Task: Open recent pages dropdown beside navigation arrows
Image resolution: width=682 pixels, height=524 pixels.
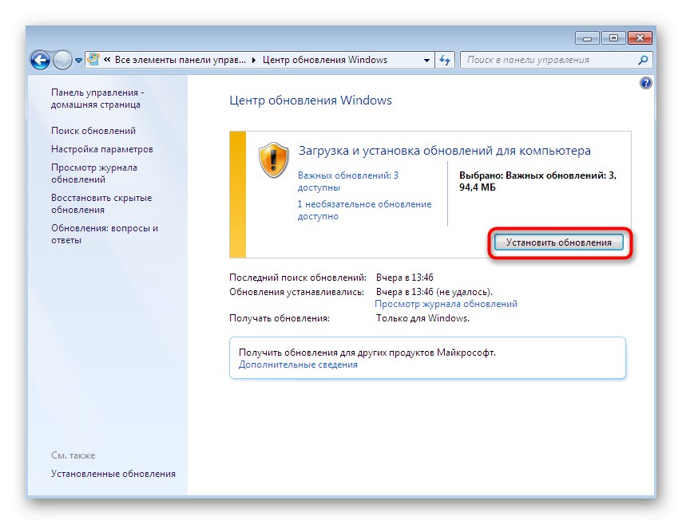Action: (x=79, y=61)
